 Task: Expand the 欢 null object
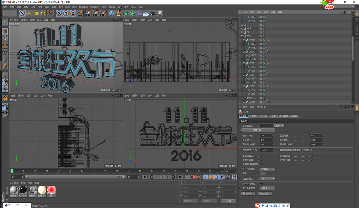pos(242,32)
